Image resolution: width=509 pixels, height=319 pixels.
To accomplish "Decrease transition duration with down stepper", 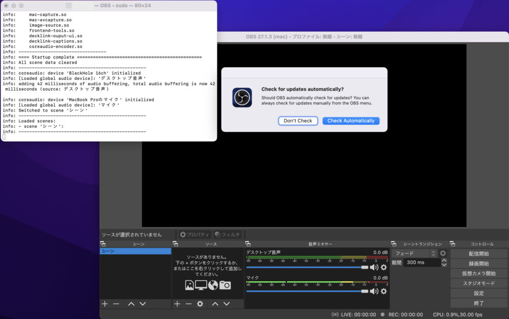I will coord(444,265).
